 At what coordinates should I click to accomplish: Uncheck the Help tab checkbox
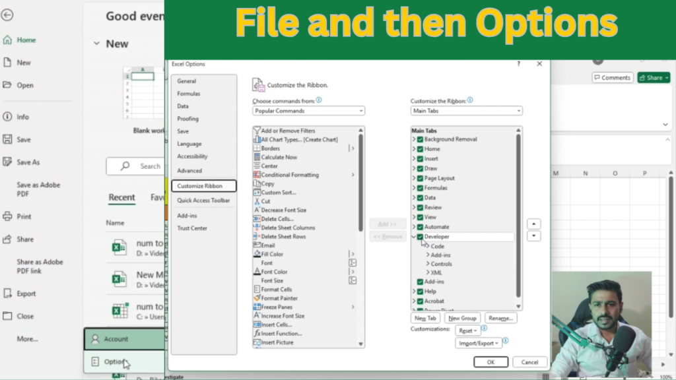point(420,291)
